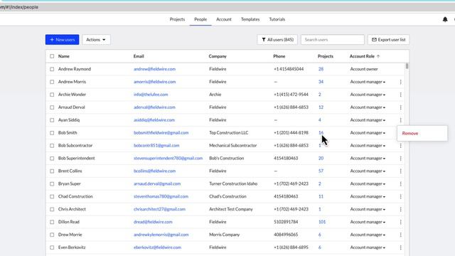The height and width of the screenshot is (256, 455).
Task: Open kebab menu for Chad Construction row
Action: 400,196
